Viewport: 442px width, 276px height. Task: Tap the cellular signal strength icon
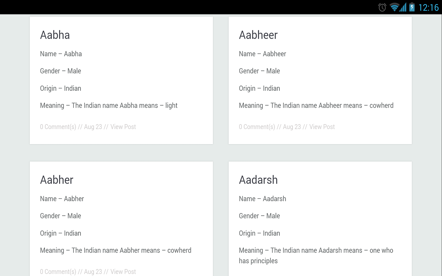click(x=403, y=7)
